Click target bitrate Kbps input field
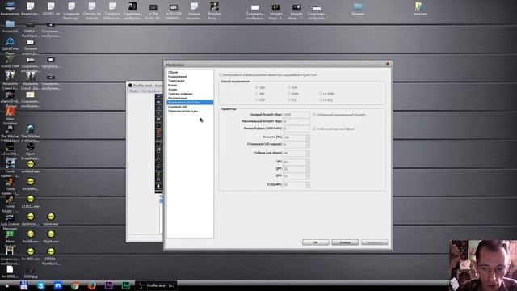 coord(296,115)
